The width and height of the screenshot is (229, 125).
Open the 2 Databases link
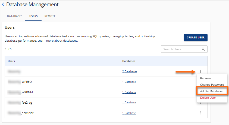[x=130, y=71]
